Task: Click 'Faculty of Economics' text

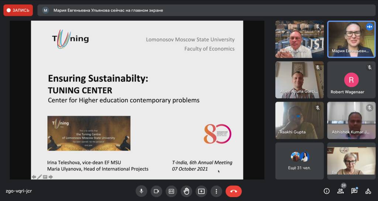Action: [x=210, y=49]
